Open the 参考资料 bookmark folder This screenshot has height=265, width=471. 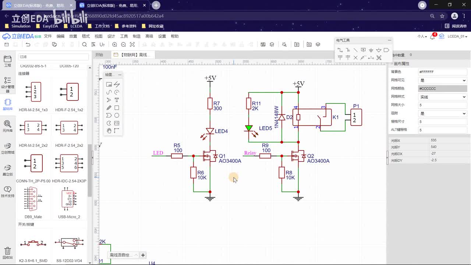coord(126,26)
